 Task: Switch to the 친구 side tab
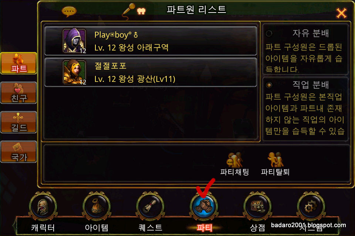(18, 93)
